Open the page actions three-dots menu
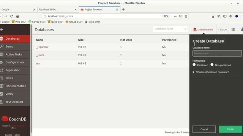 (175, 16)
